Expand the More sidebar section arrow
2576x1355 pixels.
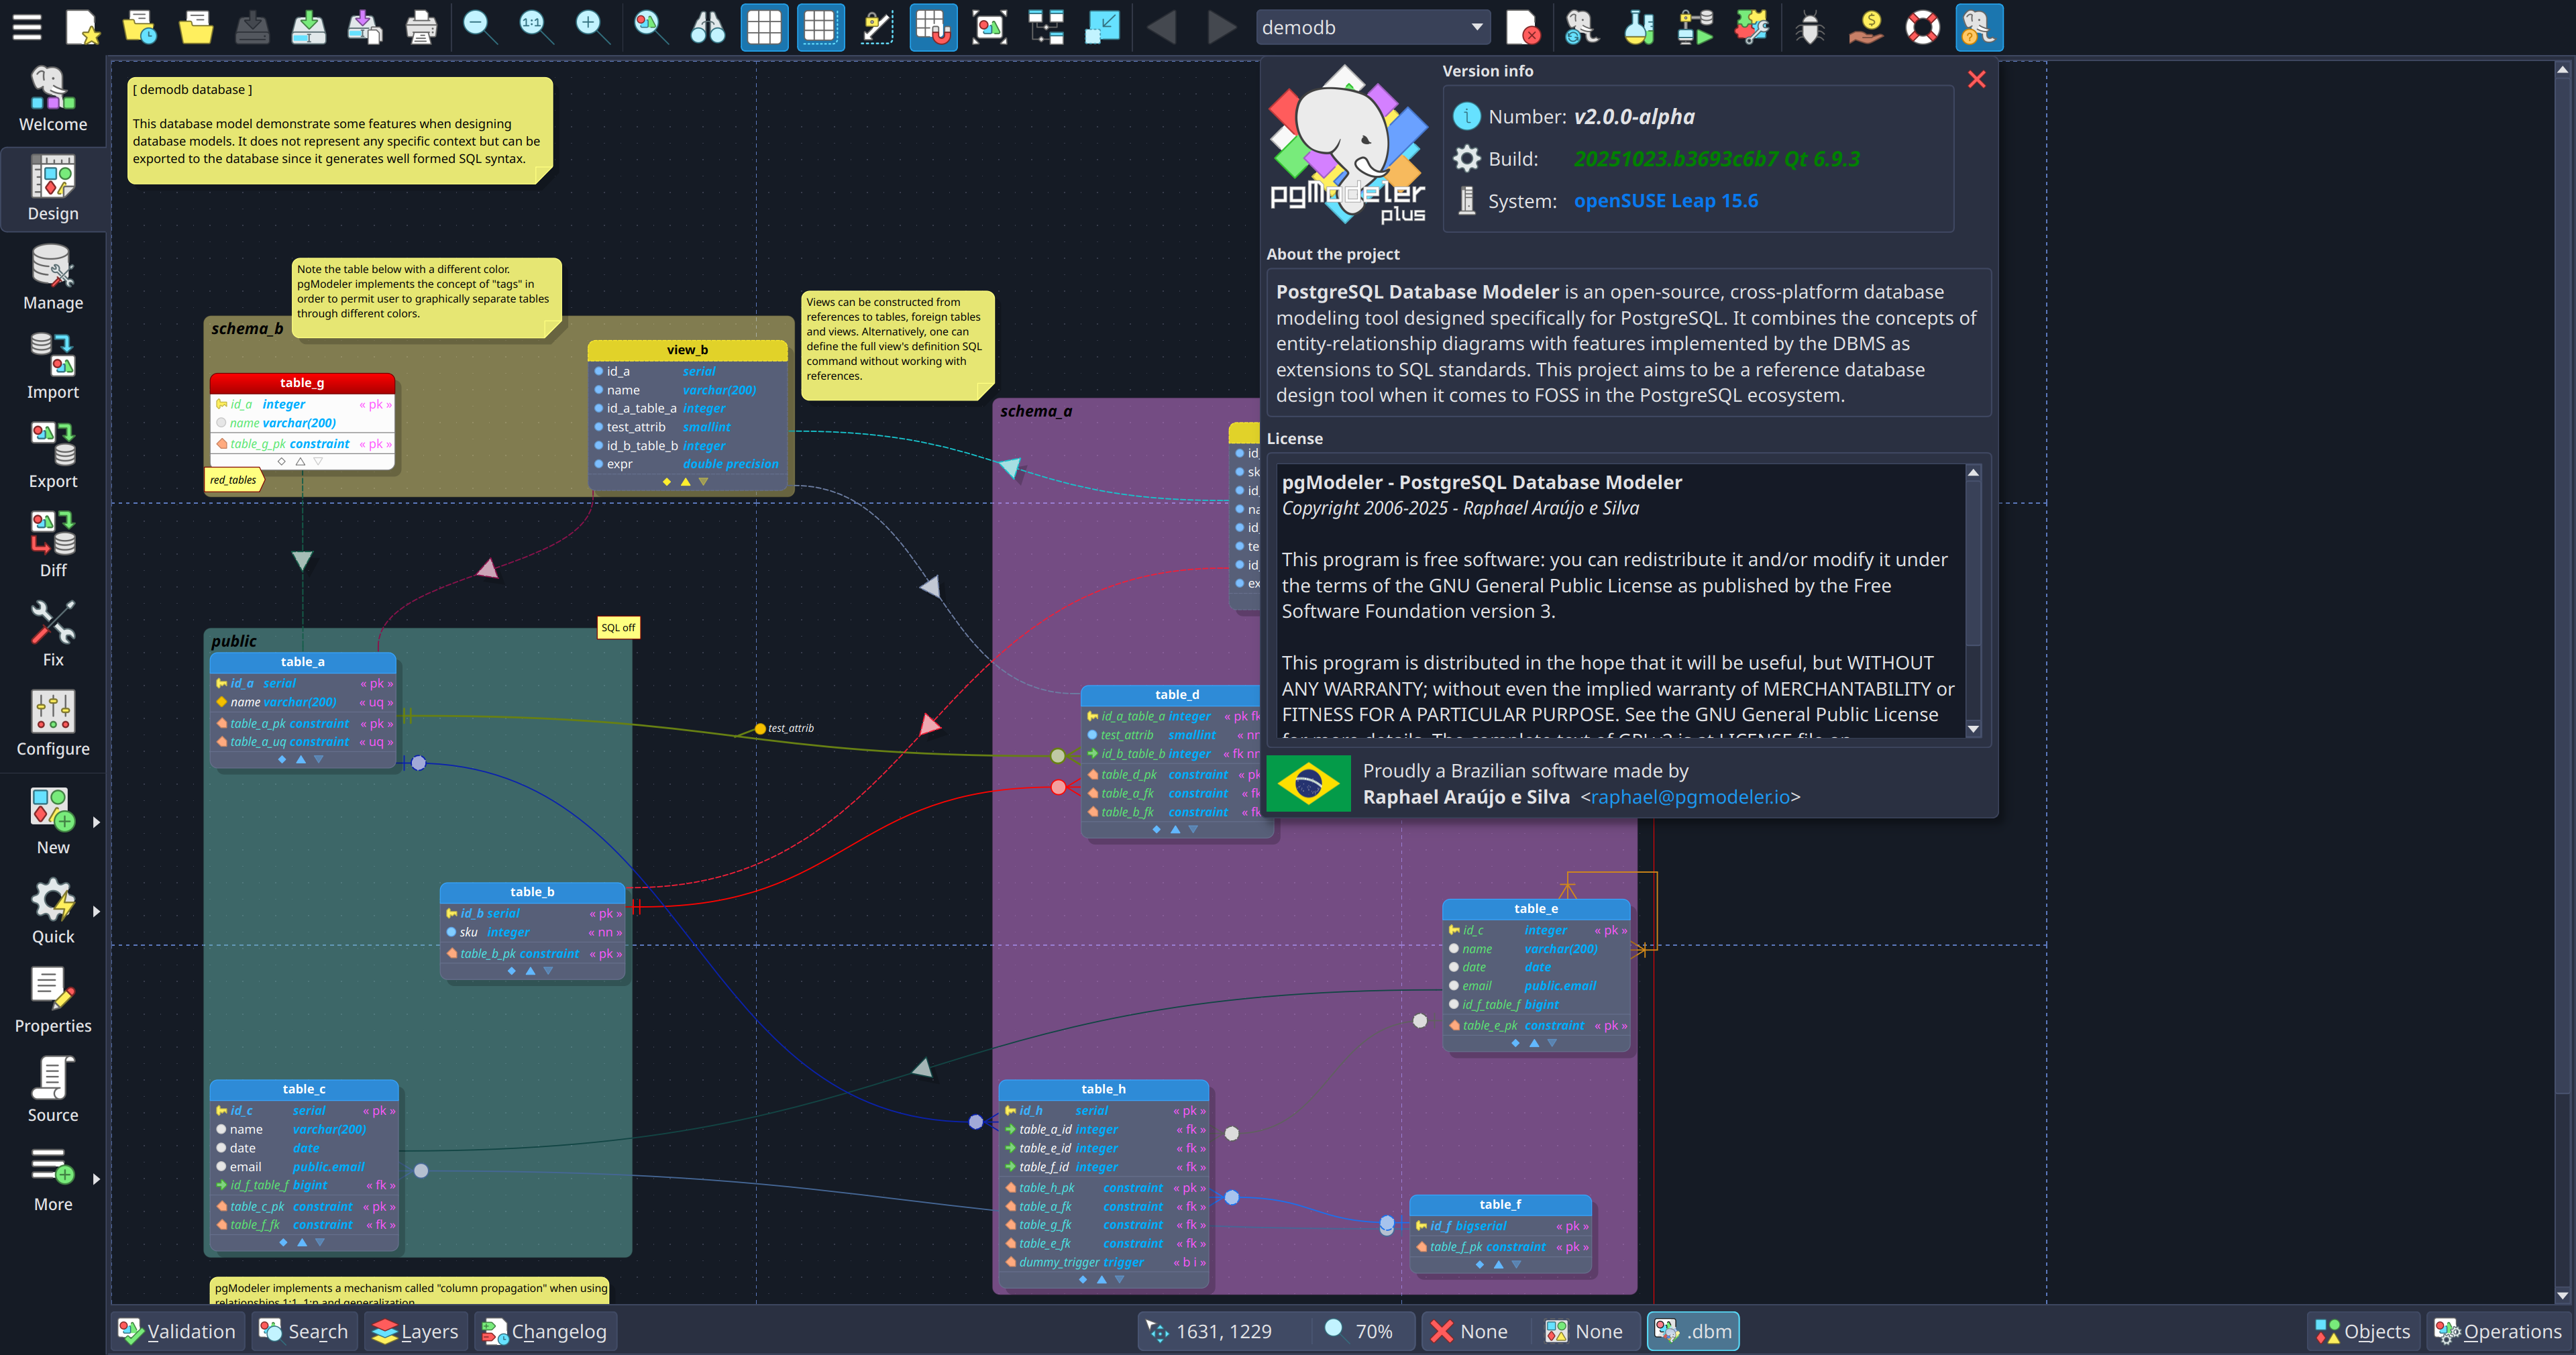coord(96,1180)
